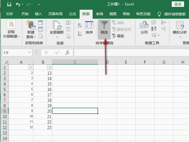Image resolution: width=189 pixels, height=142 pixels.
Task: Click the Sign in (登录) button
Action: [x=178, y=4]
